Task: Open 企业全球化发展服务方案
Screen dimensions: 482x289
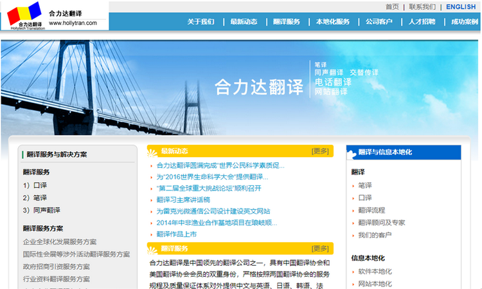Action: (x=60, y=242)
